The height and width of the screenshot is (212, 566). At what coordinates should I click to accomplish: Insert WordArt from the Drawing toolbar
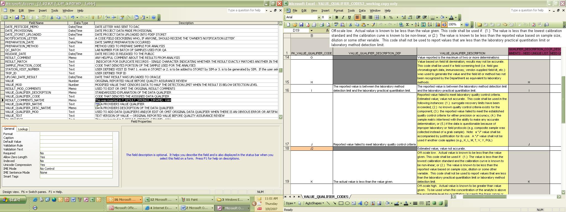360,203
